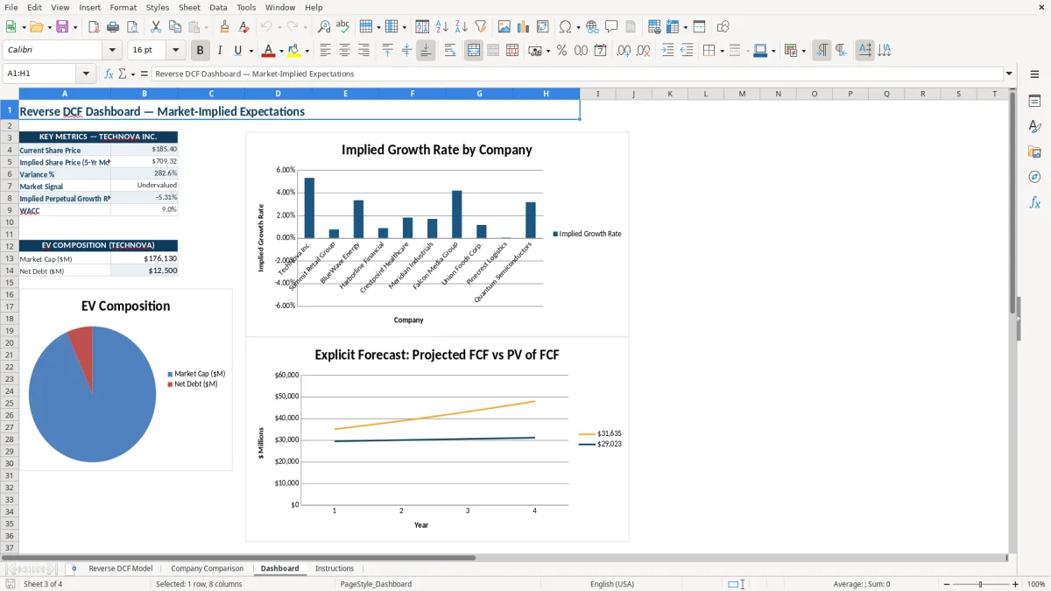Viewport: 1051px width, 591px height.
Task: Click the Clear Direct Formatting icon
Action: point(244,27)
